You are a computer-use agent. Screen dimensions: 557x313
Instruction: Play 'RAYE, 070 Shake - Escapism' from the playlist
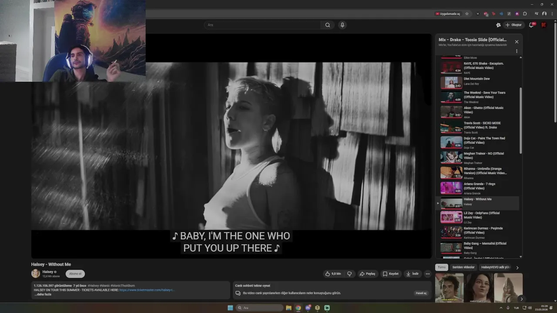coord(479,68)
